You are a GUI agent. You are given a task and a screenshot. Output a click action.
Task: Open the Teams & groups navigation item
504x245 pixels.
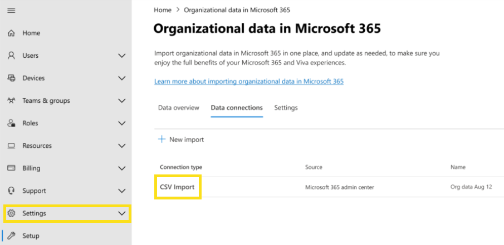pos(66,101)
